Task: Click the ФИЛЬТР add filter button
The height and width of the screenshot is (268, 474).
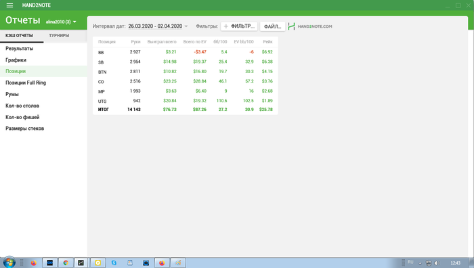Action: pos(239,26)
